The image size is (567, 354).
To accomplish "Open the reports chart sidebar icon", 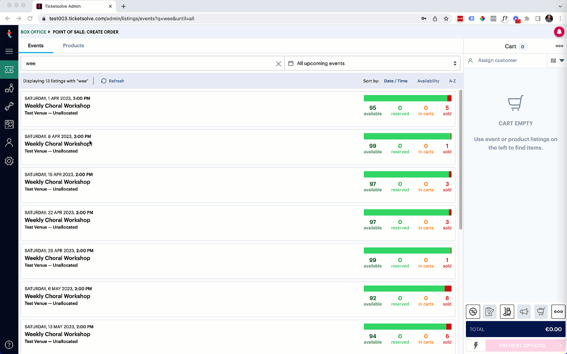I will pyautogui.click(x=9, y=124).
